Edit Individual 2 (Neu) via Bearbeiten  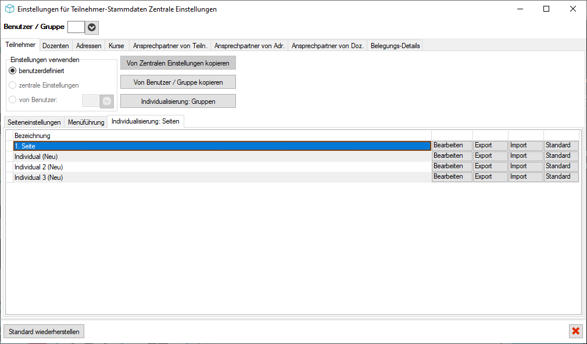tap(452, 166)
